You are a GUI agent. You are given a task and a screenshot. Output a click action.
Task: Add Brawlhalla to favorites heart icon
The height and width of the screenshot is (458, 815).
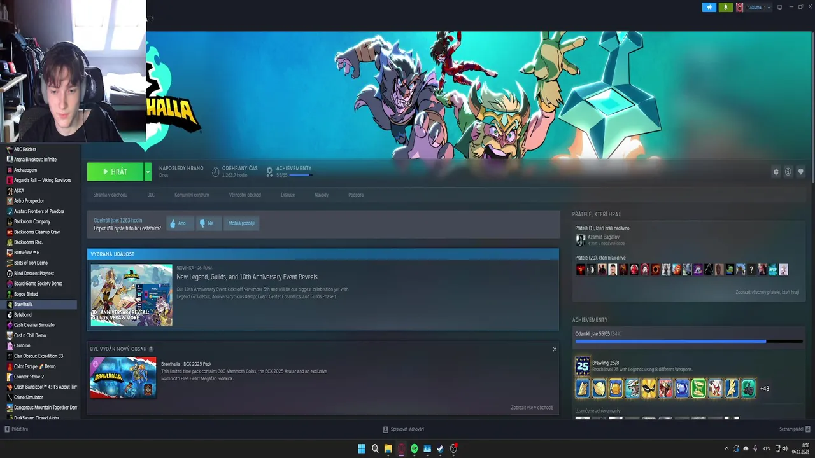(800, 172)
